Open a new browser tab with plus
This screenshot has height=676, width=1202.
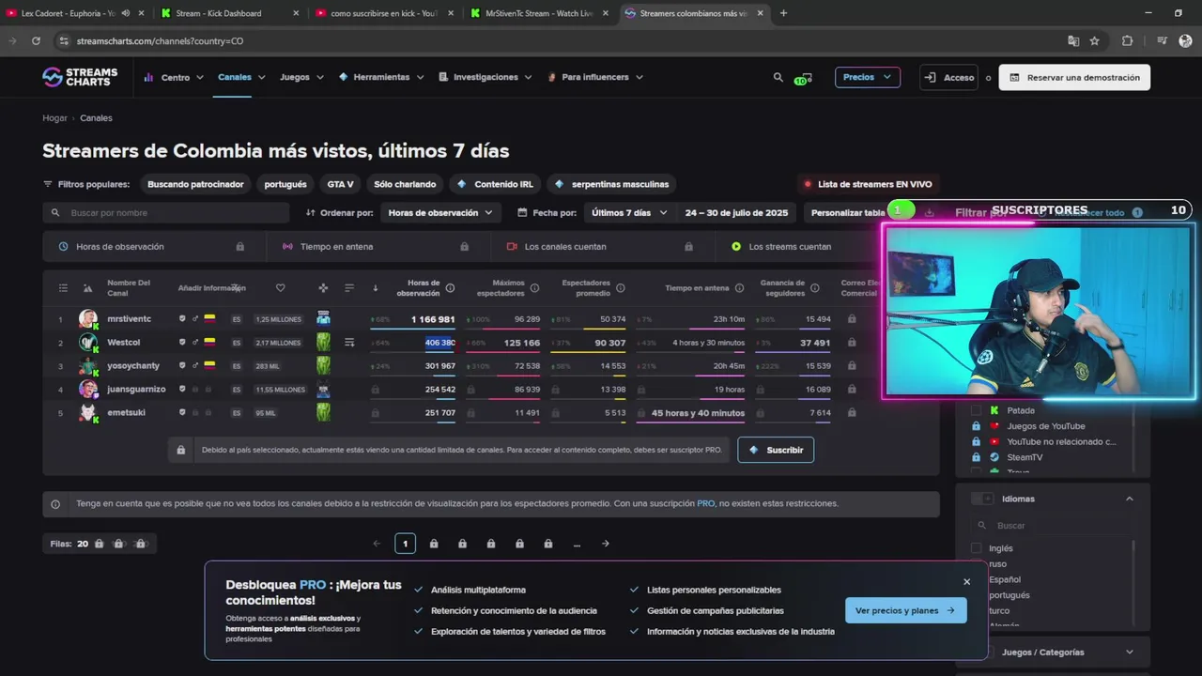click(783, 13)
